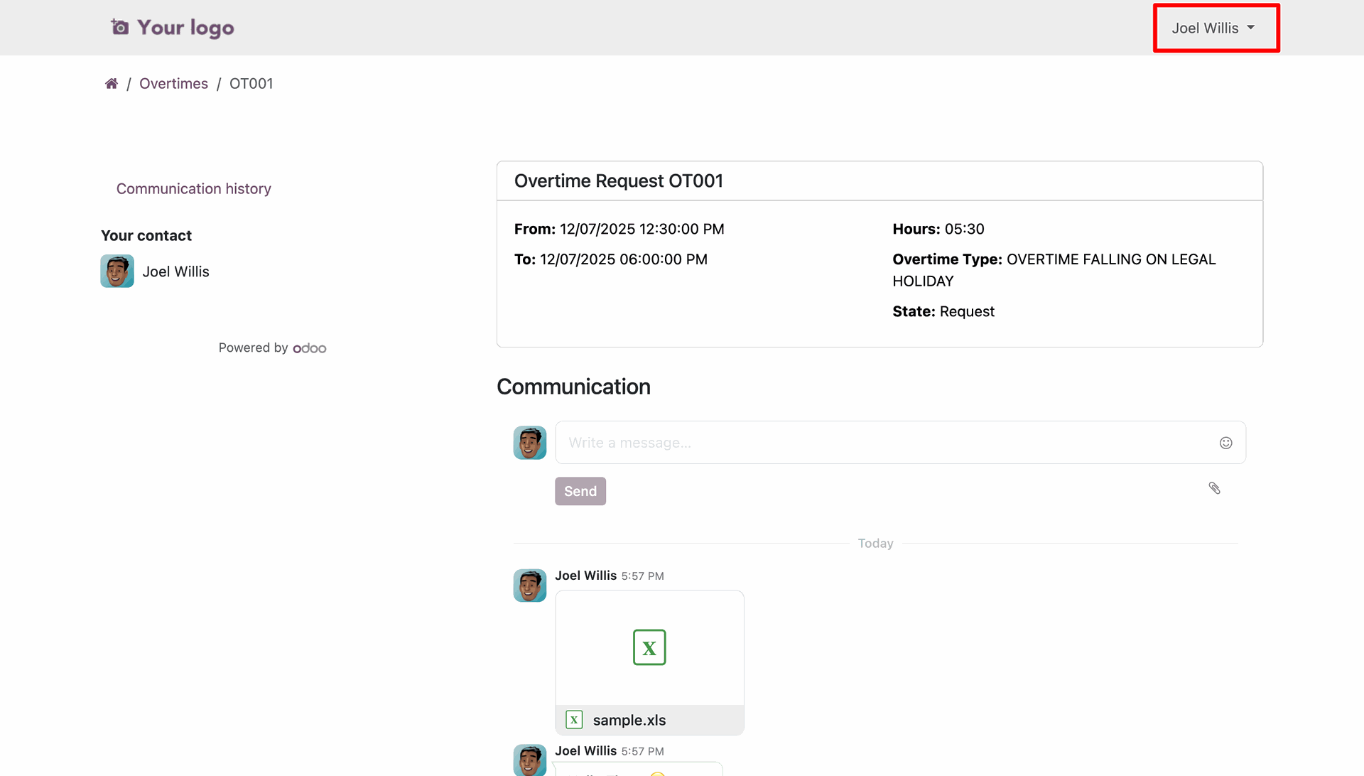Open the odoo logo link

tap(310, 348)
